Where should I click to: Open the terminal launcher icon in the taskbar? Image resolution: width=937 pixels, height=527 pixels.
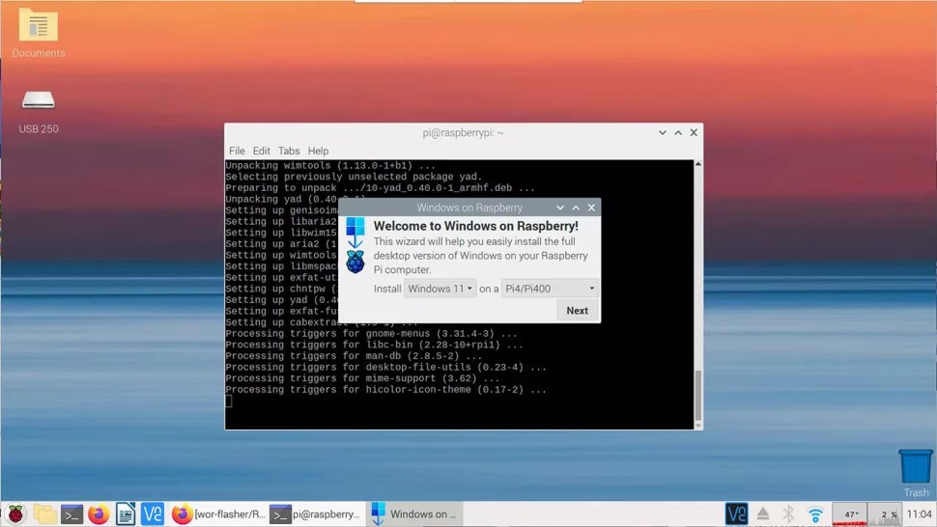coord(71,513)
